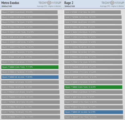This screenshot has width=125, height=120.
Task: Select the Ryzen 5 3600X 51.2 FPS bar
Action: point(93,32)
